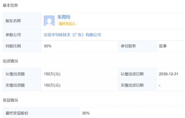Click the subscribed 150万(元) amount value

(52, 74)
